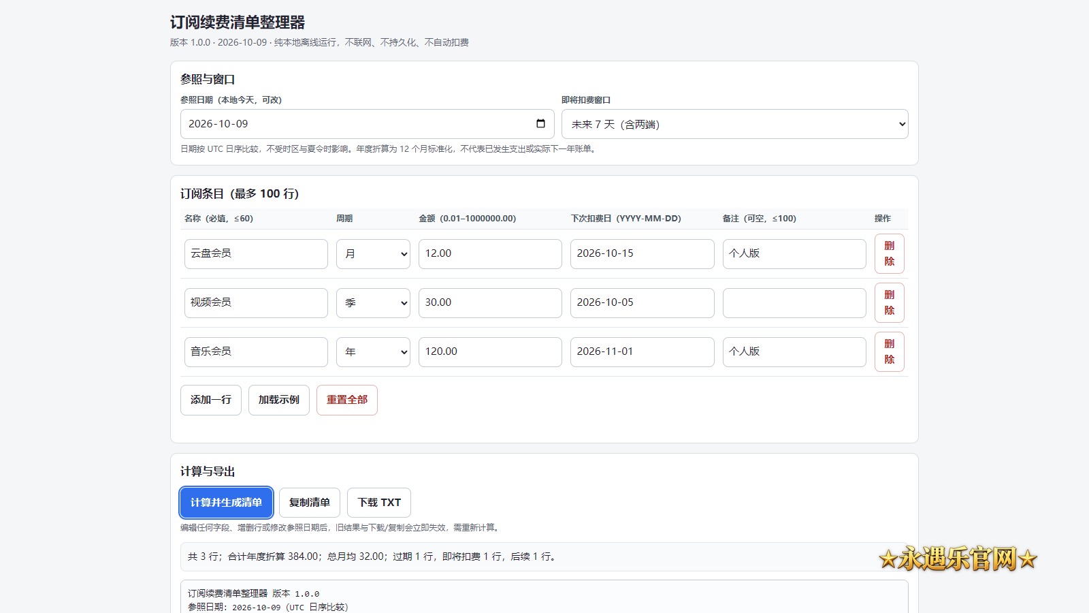Delete the 视频会员 subscription row
The height and width of the screenshot is (613, 1089).
pyautogui.click(x=890, y=302)
